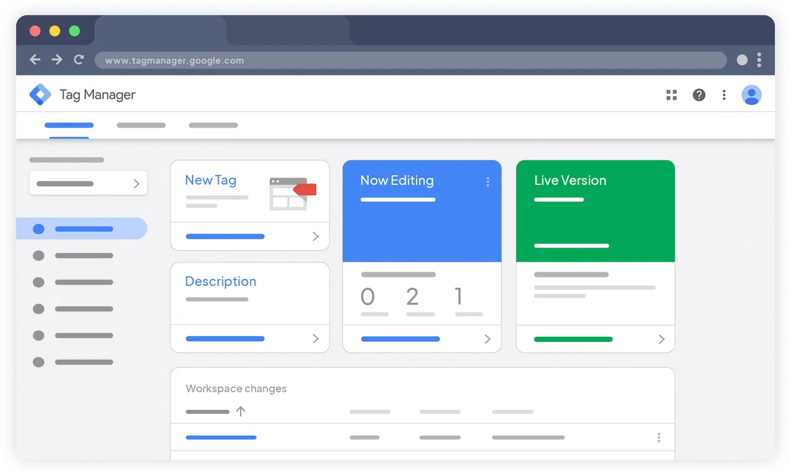Click the Tag Manager logo icon
Screen dimensions: 791x476
tap(40, 95)
